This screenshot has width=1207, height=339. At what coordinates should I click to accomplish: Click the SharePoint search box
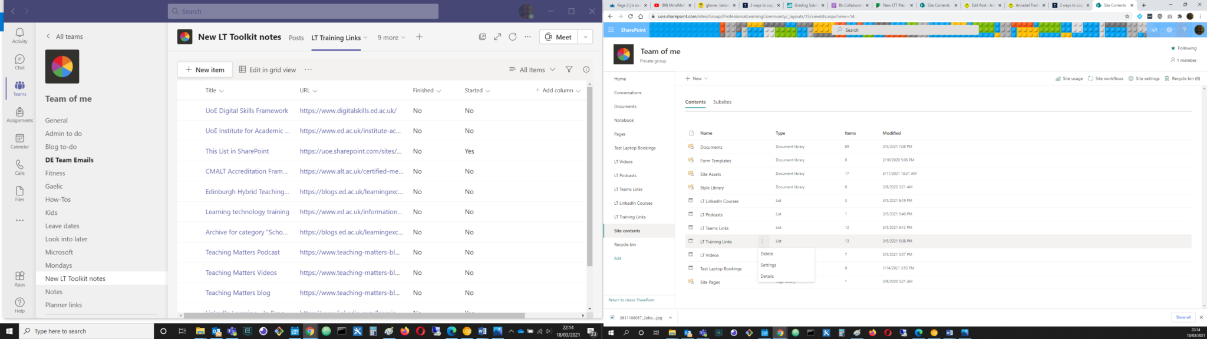pos(906,29)
